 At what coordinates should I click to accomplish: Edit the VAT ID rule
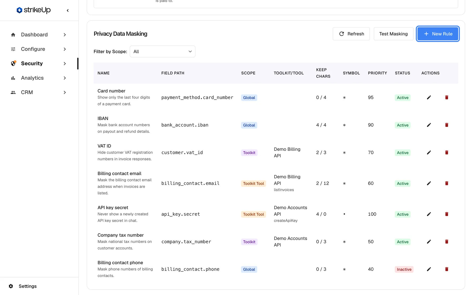pyautogui.click(x=429, y=153)
